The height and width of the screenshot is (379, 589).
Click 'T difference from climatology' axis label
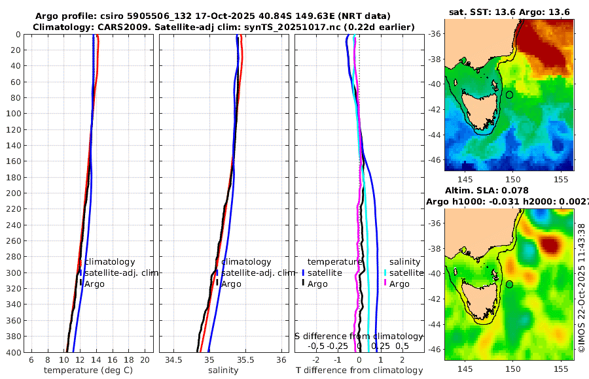point(359,371)
